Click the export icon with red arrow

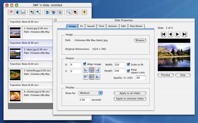(75, 12)
